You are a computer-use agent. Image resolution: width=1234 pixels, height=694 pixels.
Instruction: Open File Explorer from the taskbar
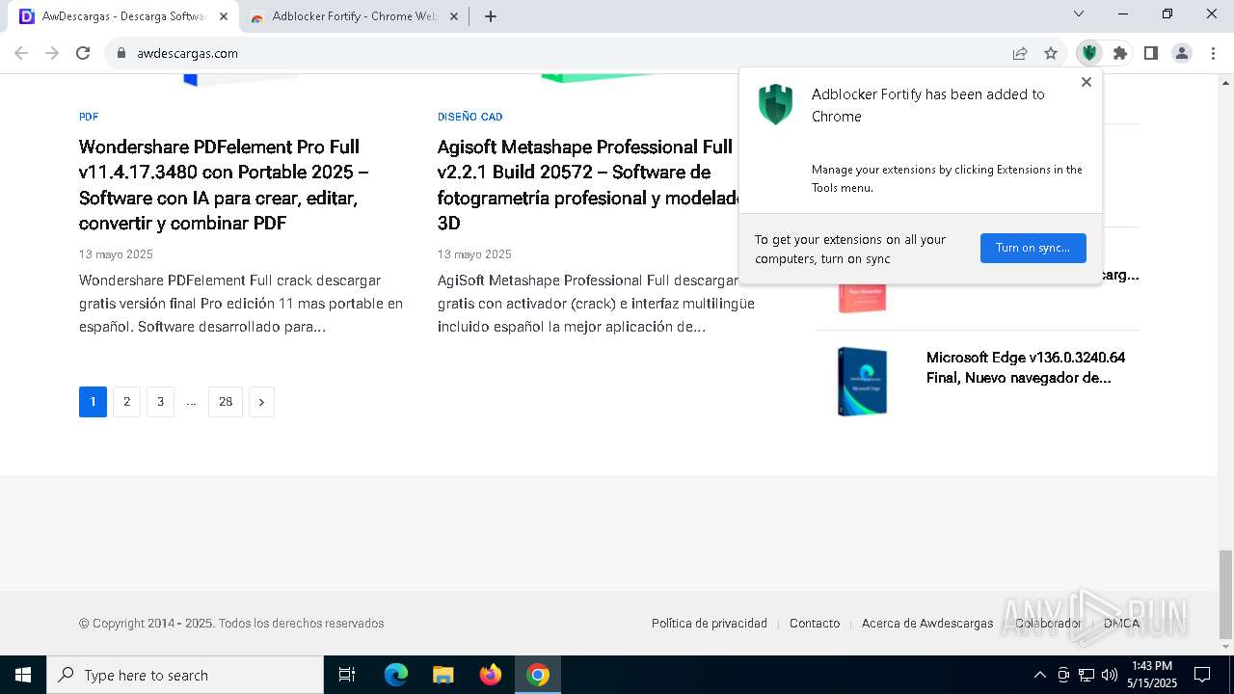[443, 675]
